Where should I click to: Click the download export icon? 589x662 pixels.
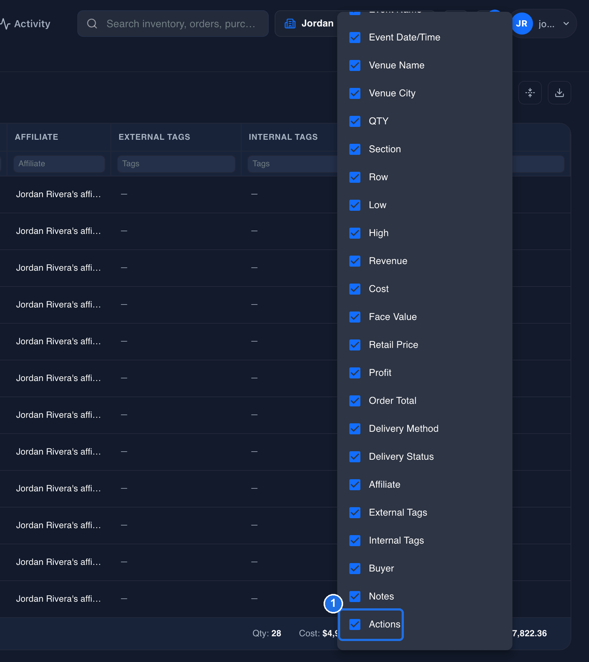(x=559, y=93)
